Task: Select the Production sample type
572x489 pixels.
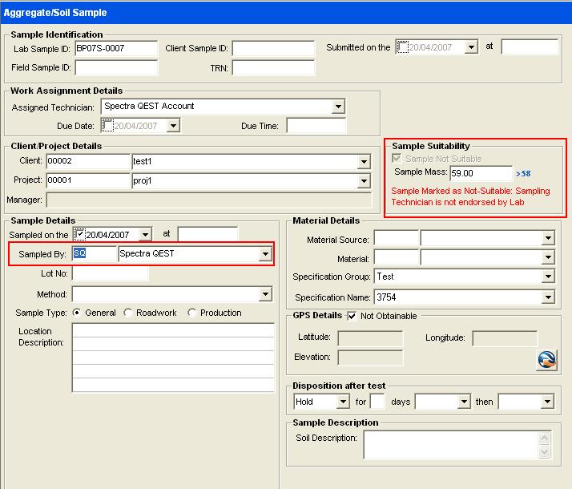Action: 191,313
